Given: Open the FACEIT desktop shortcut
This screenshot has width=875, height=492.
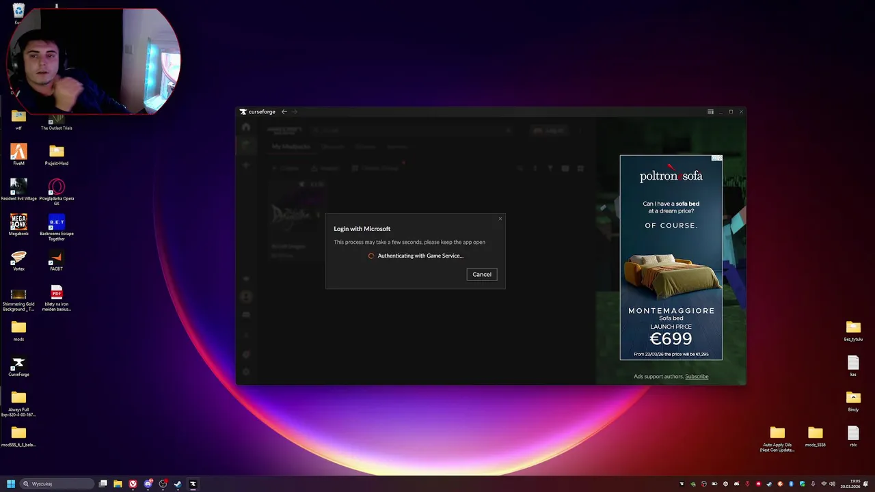Looking at the screenshot, I should point(57,260).
